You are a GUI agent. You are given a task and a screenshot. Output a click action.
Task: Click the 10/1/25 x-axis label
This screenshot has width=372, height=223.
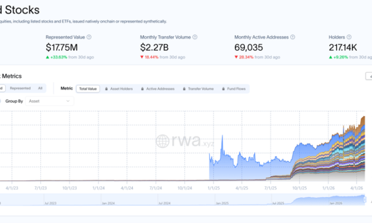(x=300, y=188)
